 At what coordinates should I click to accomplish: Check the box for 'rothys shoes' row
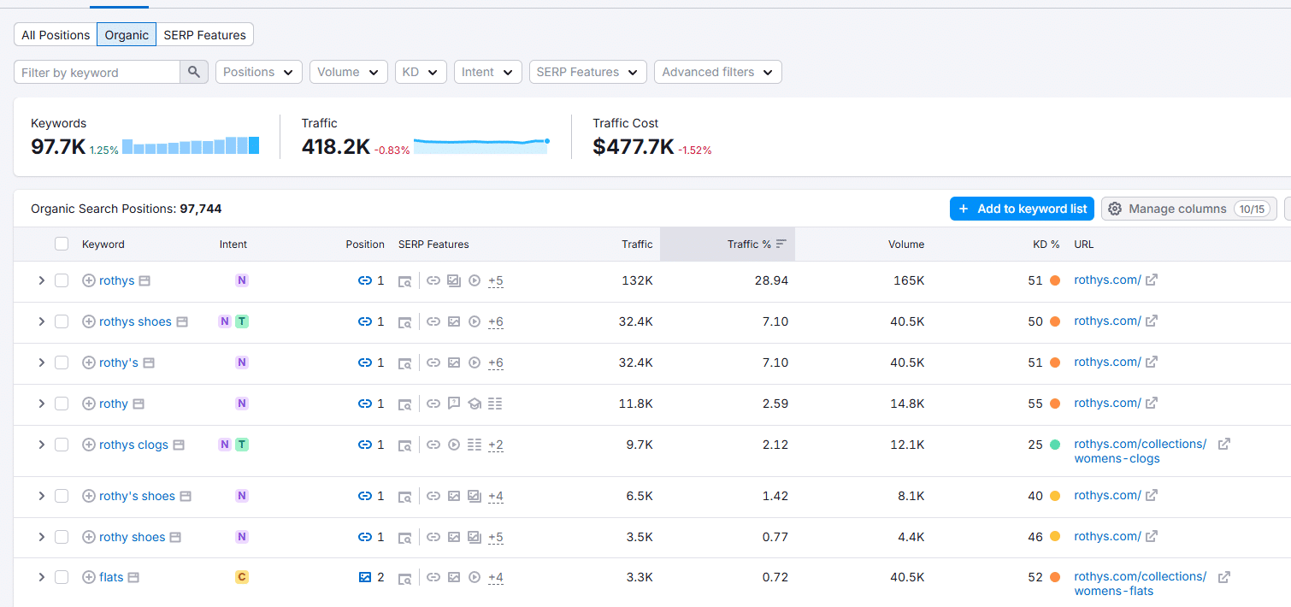tap(62, 321)
